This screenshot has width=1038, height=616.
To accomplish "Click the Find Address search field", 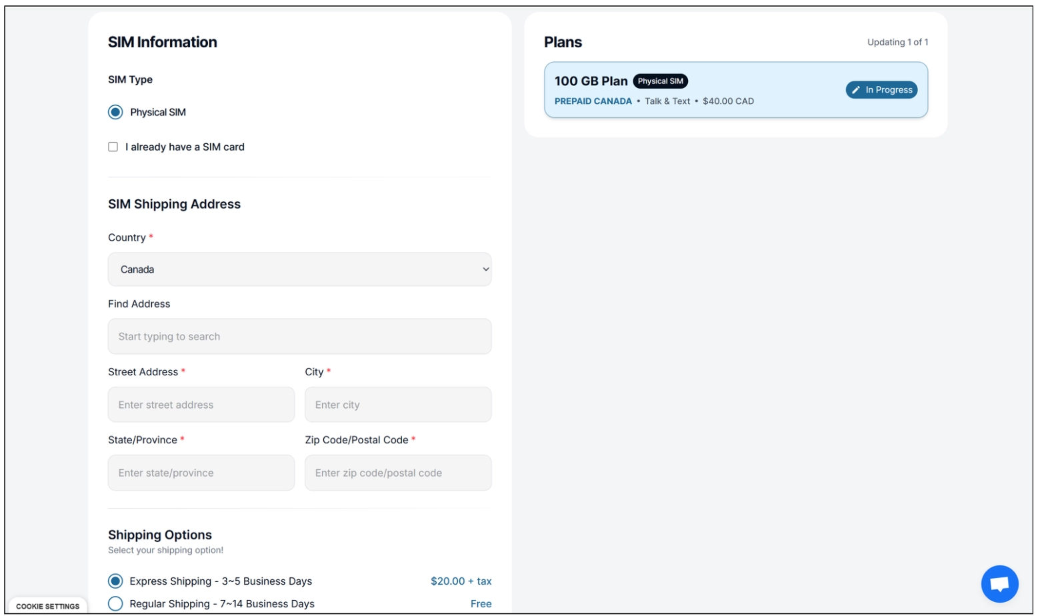I will [299, 337].
